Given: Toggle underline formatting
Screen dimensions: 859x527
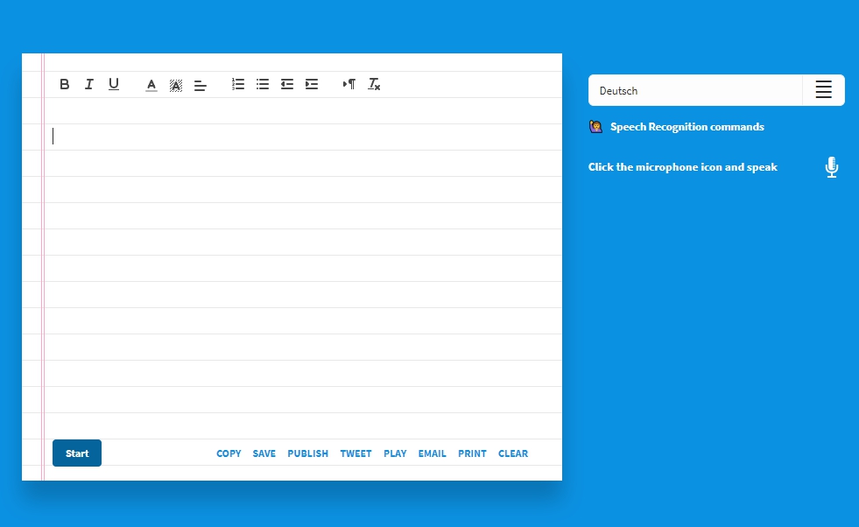Looking at the screenshot, I should point(114,84).
